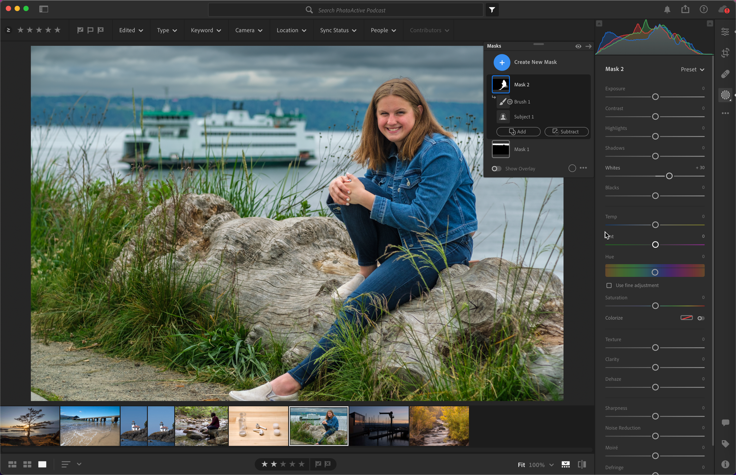Toggle the left sidebar panel icon
The width and height of the screenshot is (736, 475).
(x=43, y=9)
